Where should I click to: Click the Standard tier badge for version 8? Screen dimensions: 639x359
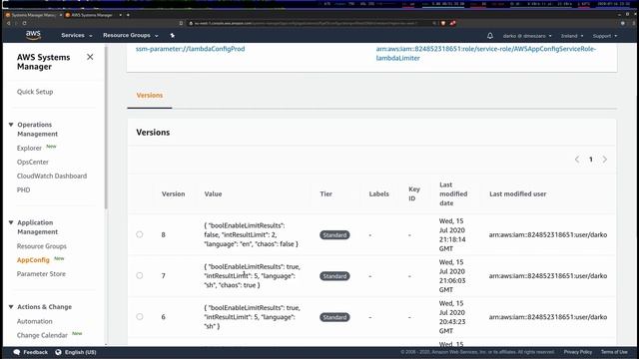point(334,235)
